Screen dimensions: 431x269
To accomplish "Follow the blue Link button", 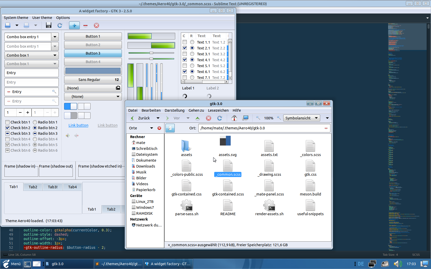I will [78, 125].
